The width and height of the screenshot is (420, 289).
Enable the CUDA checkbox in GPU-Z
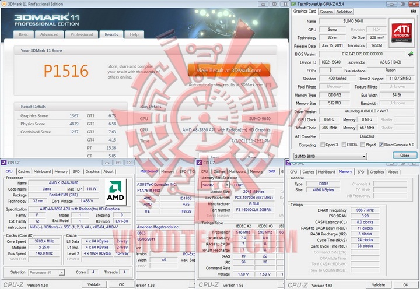pyautogui.click(x=344, y=144)
